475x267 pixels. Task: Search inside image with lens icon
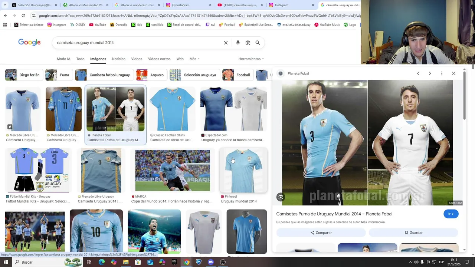[x=281, y=197]
